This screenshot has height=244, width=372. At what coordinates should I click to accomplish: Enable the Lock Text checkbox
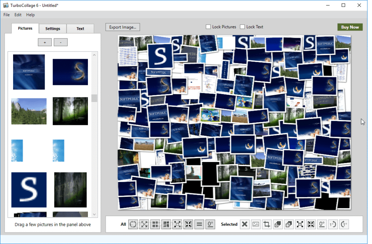[243, 27]
